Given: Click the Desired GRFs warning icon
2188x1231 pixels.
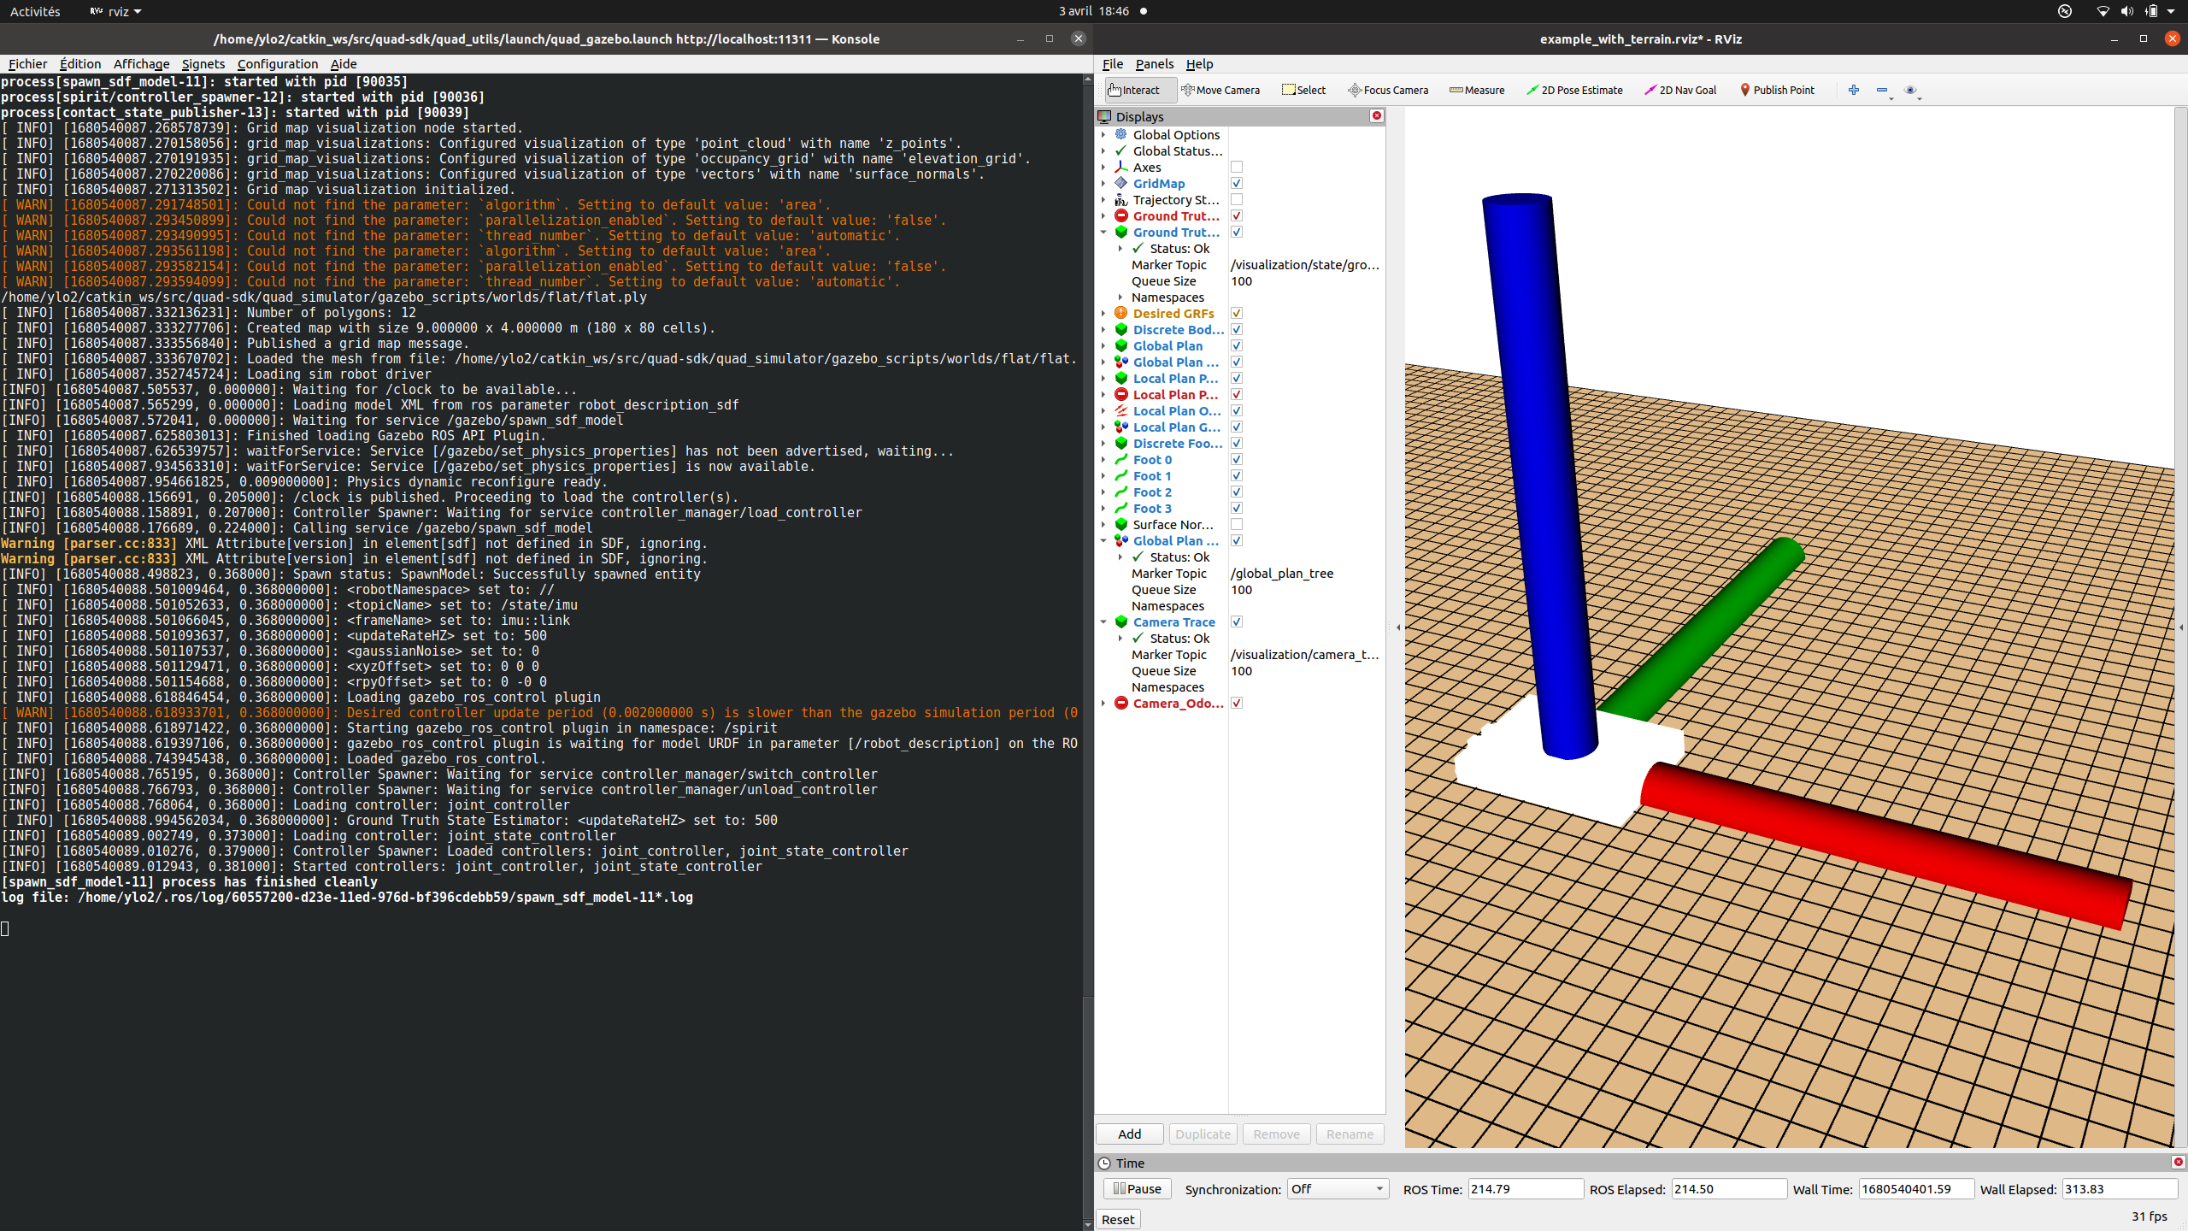Looking at the screenshot, I should 1121,313.
